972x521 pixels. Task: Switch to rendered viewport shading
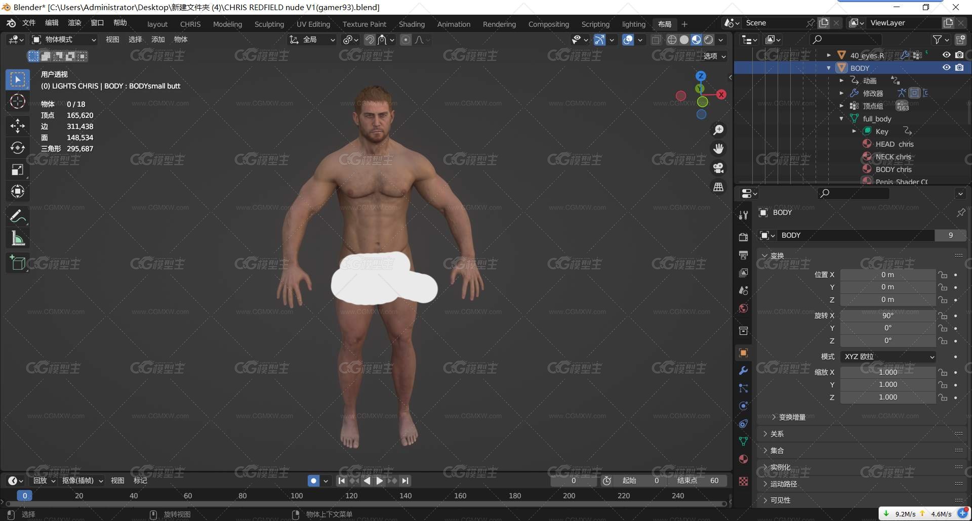click(x=709, y=39)
